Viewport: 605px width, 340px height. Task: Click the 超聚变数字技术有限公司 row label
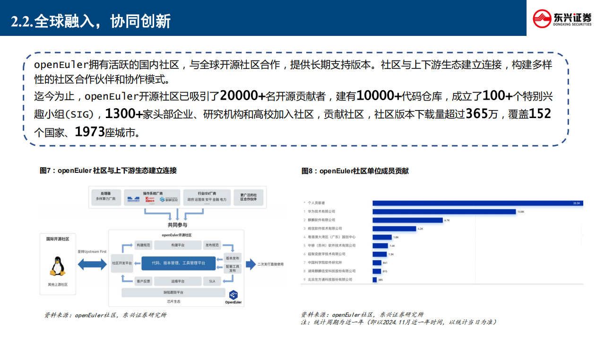click(x=326, y=254)
